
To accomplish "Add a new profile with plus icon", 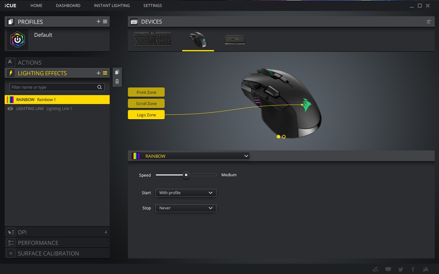I will (x=98, y=21).
